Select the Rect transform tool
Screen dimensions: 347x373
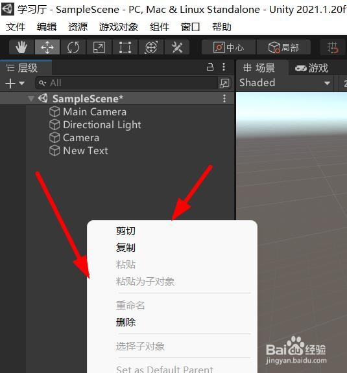[125, 47]
